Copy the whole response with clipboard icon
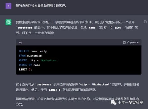148x109 pixels. (145, 22)
